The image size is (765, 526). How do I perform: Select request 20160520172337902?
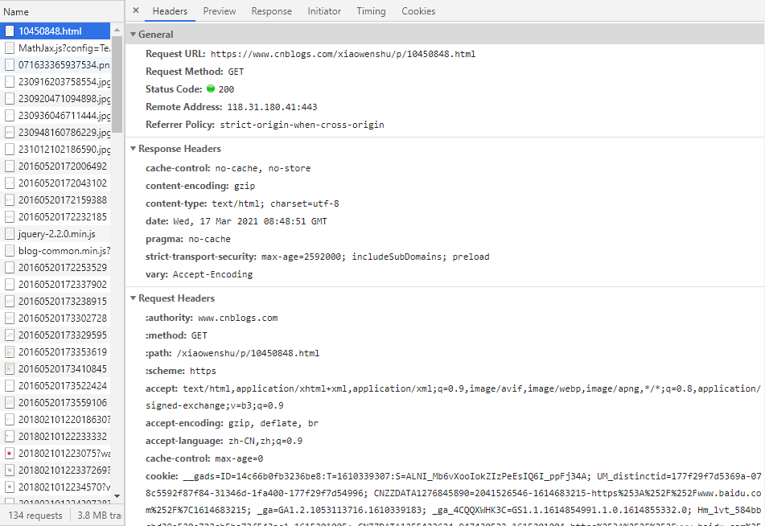(x=56, y=285)
